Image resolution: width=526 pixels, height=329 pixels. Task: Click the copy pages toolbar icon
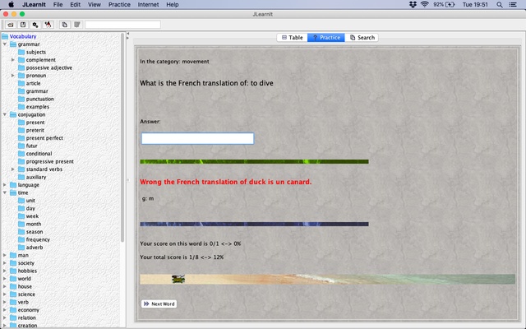pos(64,25)
